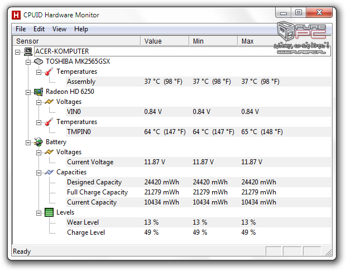Collapse the Radeon HD 6250 node
Viewport: 346px width, 271px height.
[x=28, y=92]
